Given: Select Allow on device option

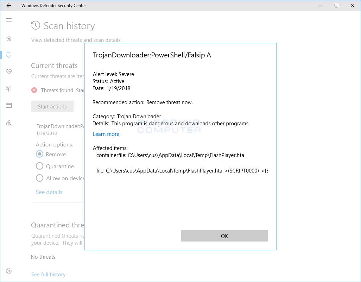Looking at the screenshot, I should coord(40,178).
